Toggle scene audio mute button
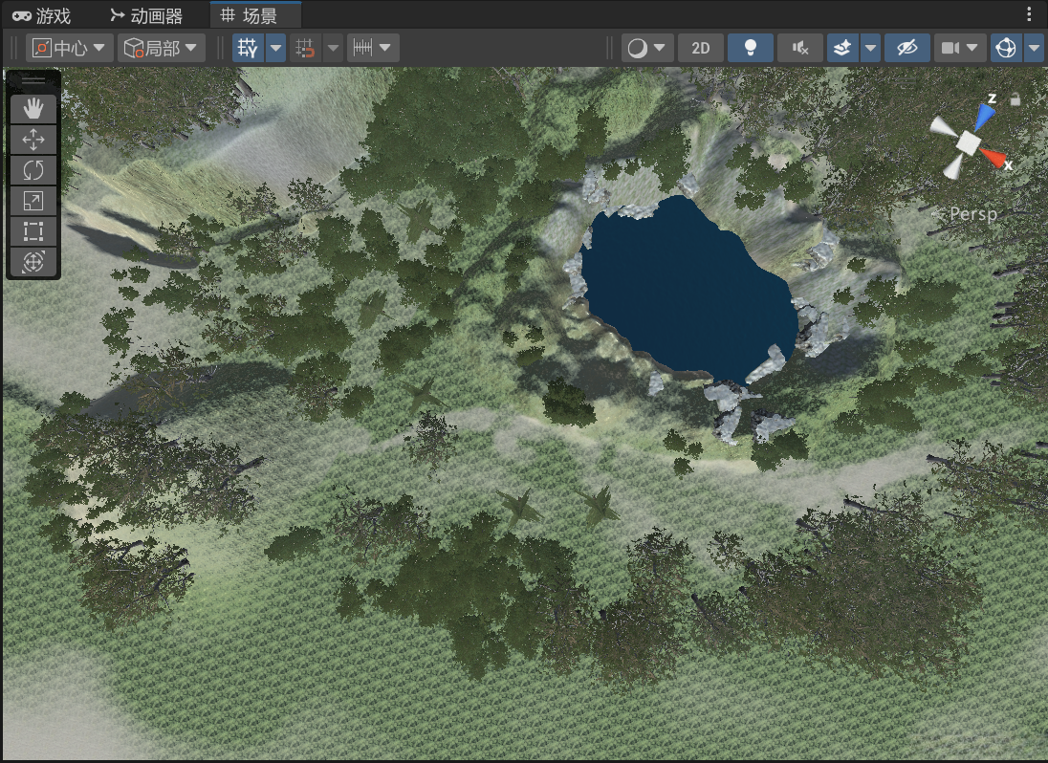Image resolution: width=1048 pixels, height=763 pixels. tap(800, 48)
